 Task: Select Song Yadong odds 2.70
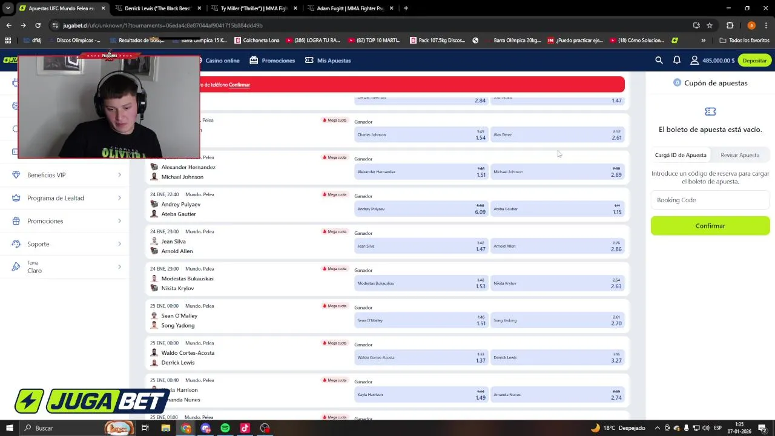point(557,320)
